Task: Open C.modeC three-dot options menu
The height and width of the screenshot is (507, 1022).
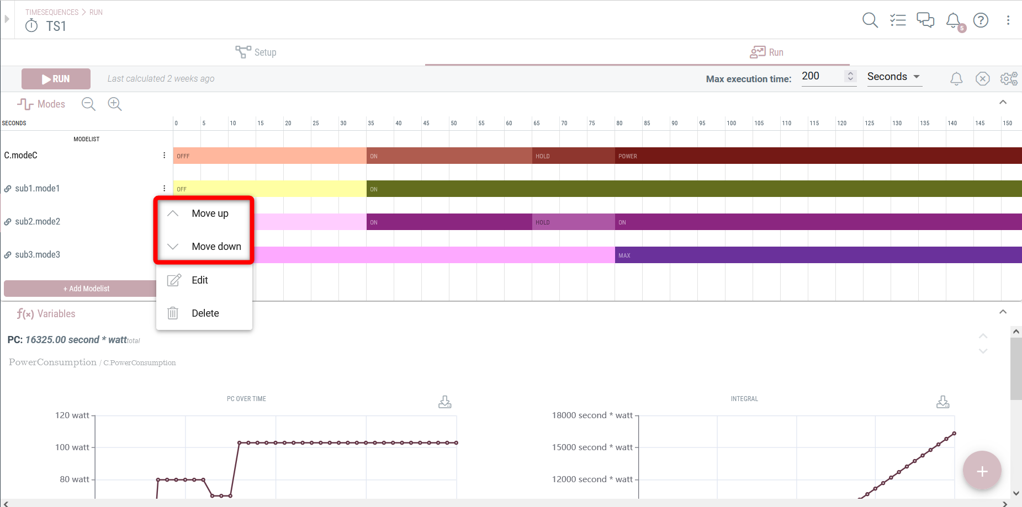Action: pyautogui.click(x=164, y=156)
